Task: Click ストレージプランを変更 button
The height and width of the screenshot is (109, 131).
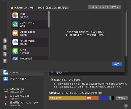Action: click(104, 7)
